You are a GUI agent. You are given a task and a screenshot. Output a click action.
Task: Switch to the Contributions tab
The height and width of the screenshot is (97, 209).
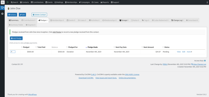coord(28,20)
